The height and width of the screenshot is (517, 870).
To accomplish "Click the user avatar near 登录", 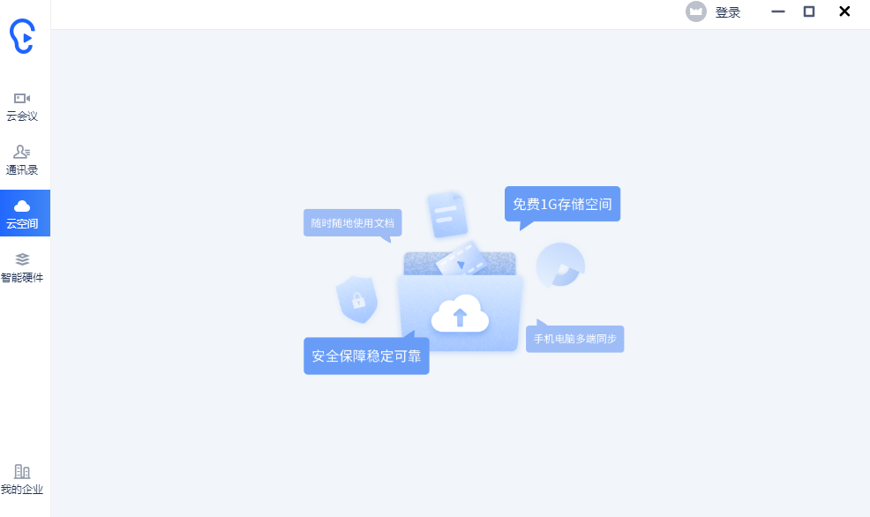I will click(x=696, y=11).
